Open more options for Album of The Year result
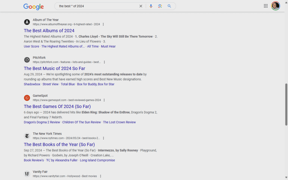The height and width of the screenshot is (180, 288). pyautogui.click(x=103, y=24)
